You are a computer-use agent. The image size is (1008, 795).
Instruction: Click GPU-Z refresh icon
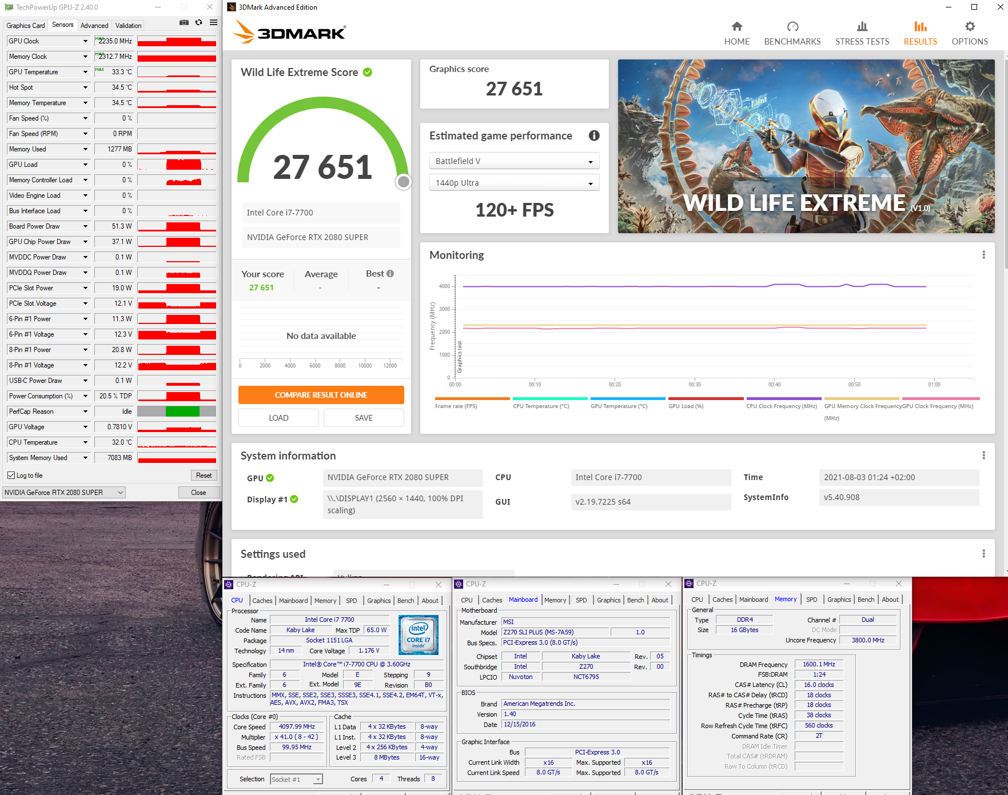pos(198,22)
